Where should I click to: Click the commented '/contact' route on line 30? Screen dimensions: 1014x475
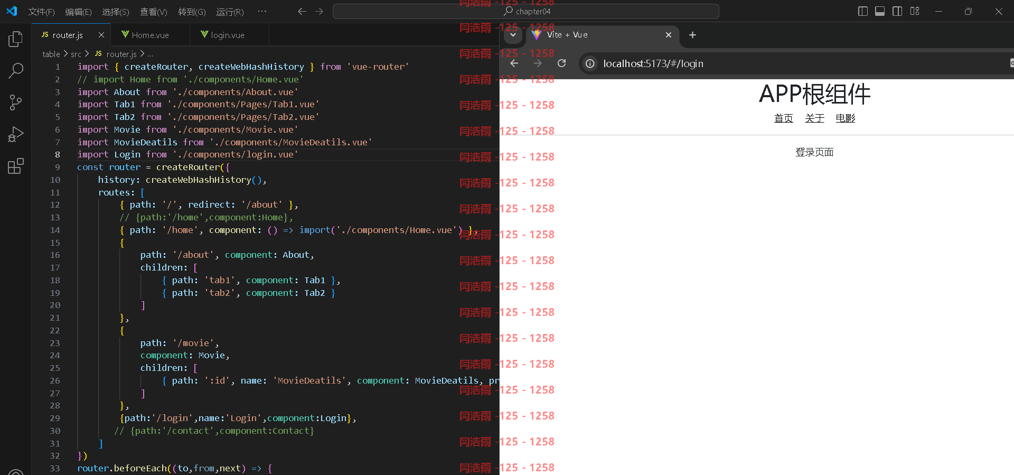[214, 431]
